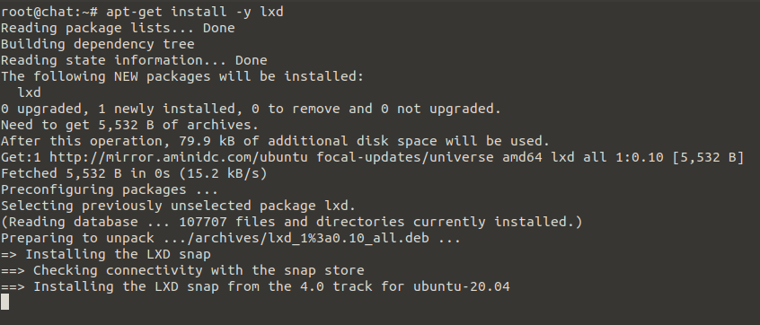Click the 'Building dependency tree' line
This screenshot has width=760, height=325.
pyautogui.click(x=97, y=44)
